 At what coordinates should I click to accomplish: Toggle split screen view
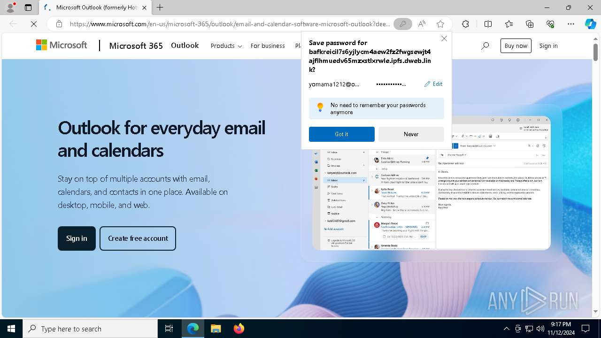point(488,24)
